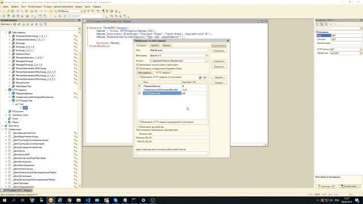Click the move down arrow in the Configuration panel
Screen dimensions: 363x204
[x=36, y=24]
